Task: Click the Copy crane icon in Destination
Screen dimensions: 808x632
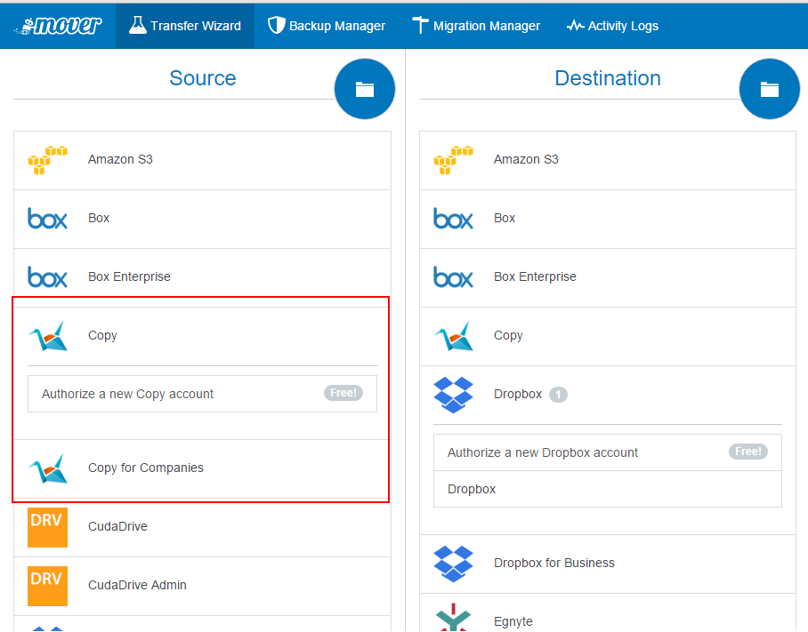Action: coord(454,336)
